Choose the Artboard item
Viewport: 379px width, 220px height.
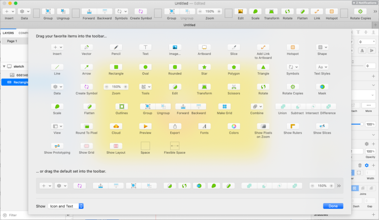pos(204,47)
